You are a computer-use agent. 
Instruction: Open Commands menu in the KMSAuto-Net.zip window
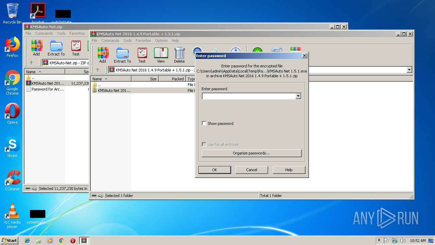[44, 33]
